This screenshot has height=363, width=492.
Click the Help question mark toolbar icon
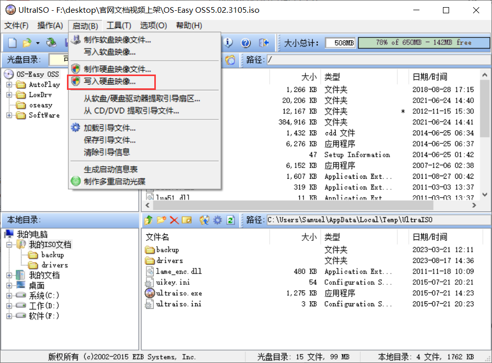point(246,43)
